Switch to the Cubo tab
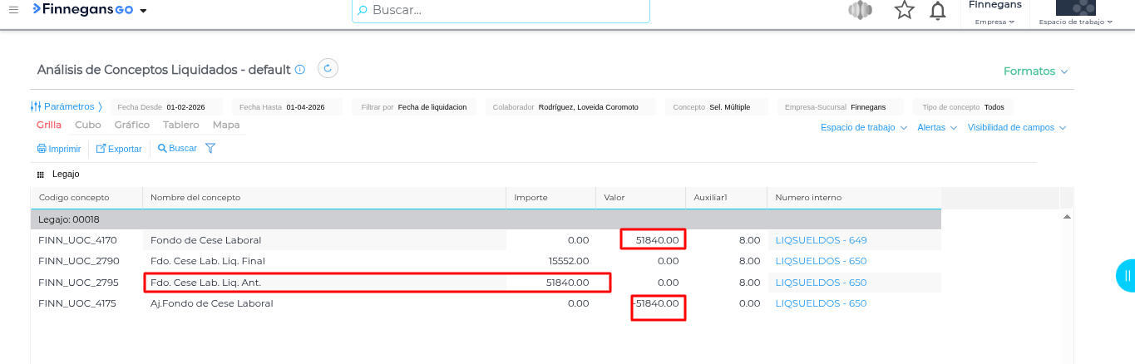 (88, 125)
